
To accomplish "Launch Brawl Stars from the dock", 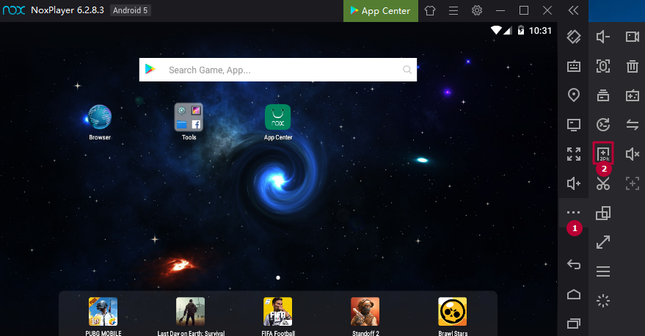I will pyautogui.click(x=453, y=316).
